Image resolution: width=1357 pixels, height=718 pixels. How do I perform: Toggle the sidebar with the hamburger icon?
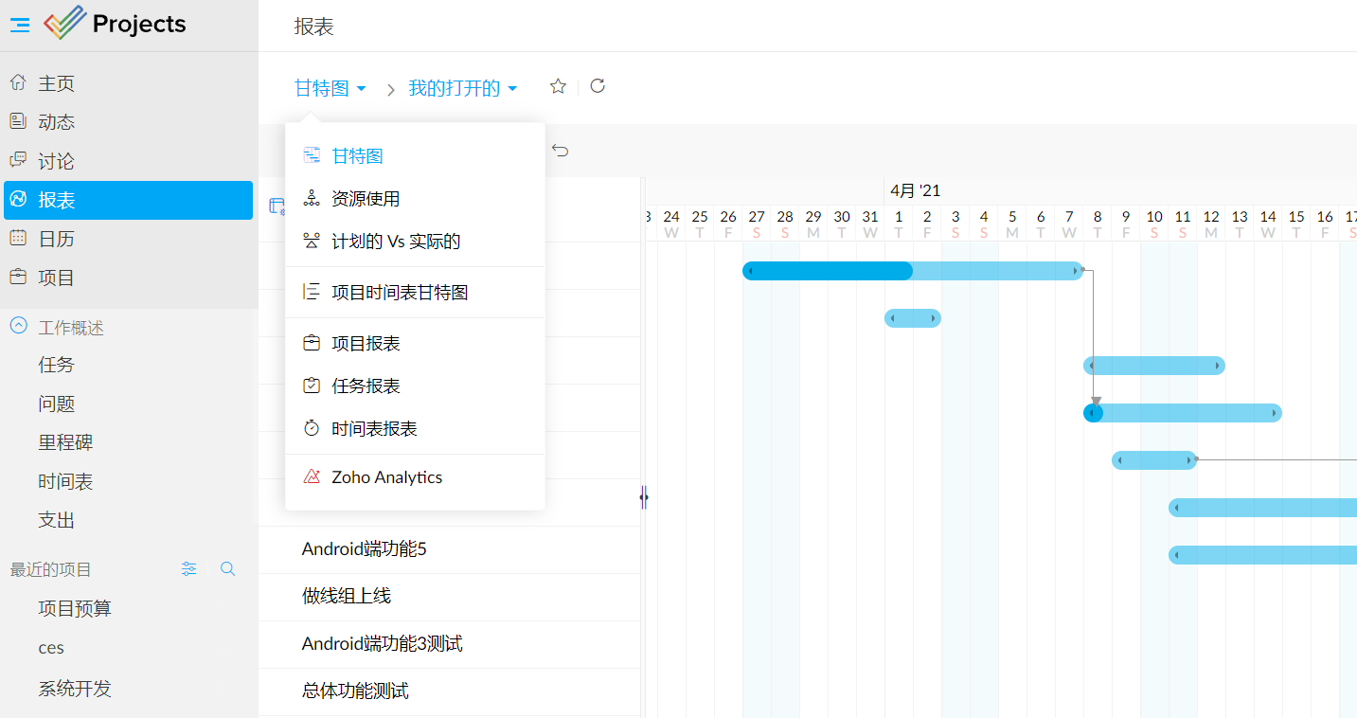(19, 25)
